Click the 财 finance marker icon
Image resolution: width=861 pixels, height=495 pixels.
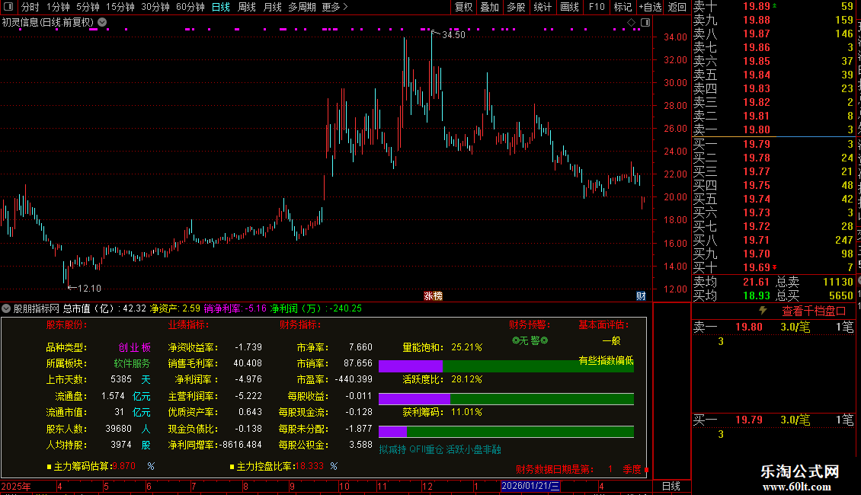point(641,295)
